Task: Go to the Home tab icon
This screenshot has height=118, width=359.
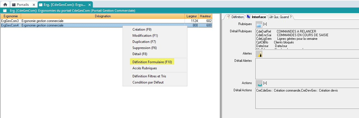Action: click(5, 5)
